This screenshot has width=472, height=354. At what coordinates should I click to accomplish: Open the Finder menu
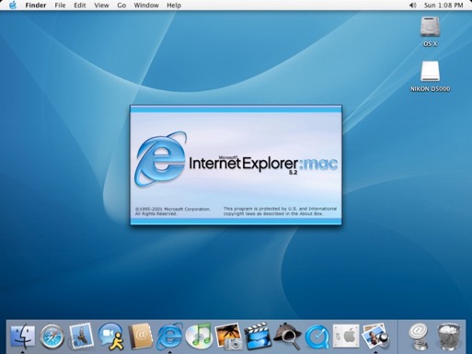(36, 6)
